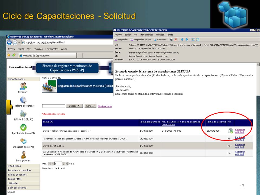
Task: Open the Favorites Center star icon
Action: pyautogui.click(x=9, y=55)
